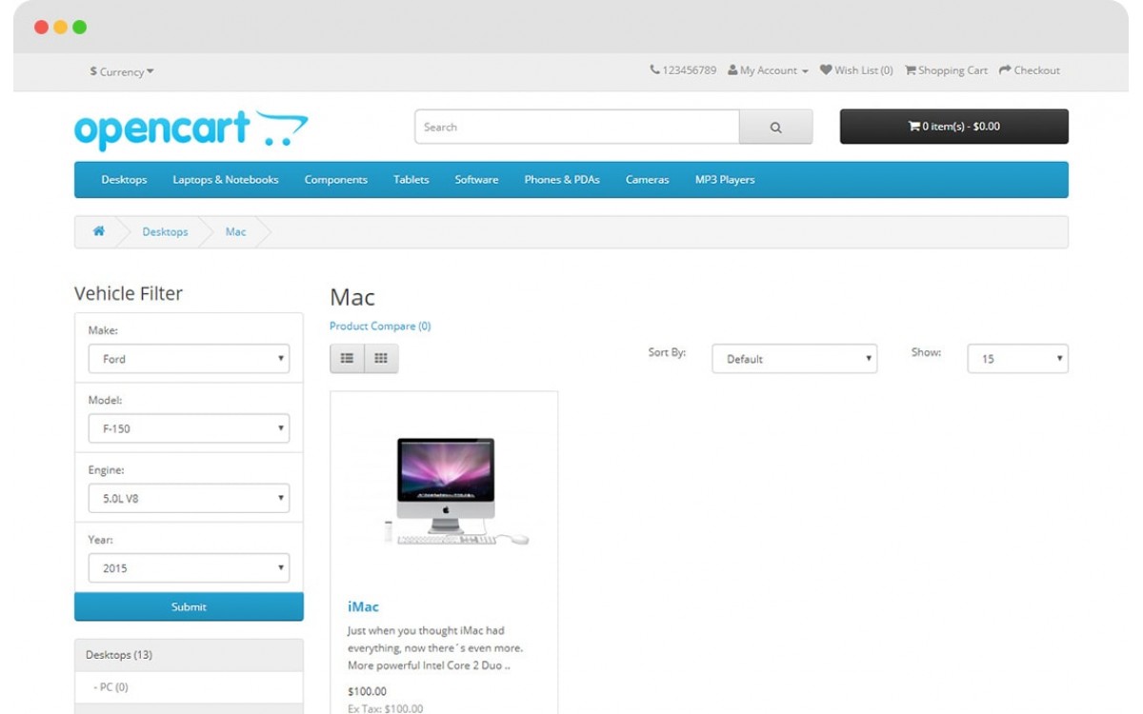This screenshot has height=714, width=1143.
Task: Click the phone number 123456789
Action: (690, 70)
